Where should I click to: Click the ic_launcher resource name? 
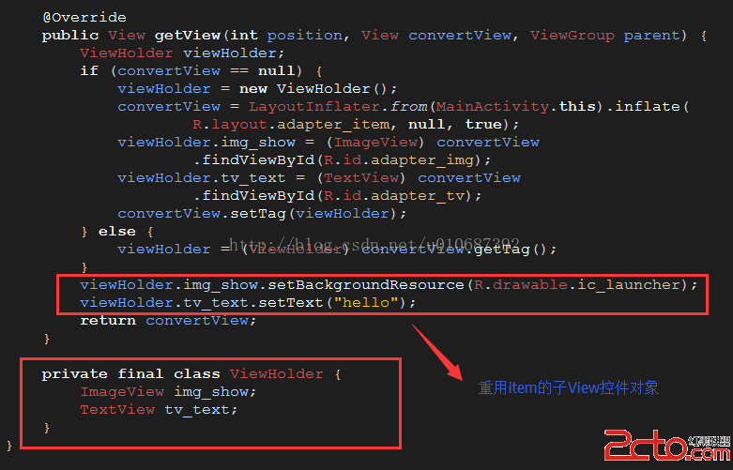tap(629, 285)
